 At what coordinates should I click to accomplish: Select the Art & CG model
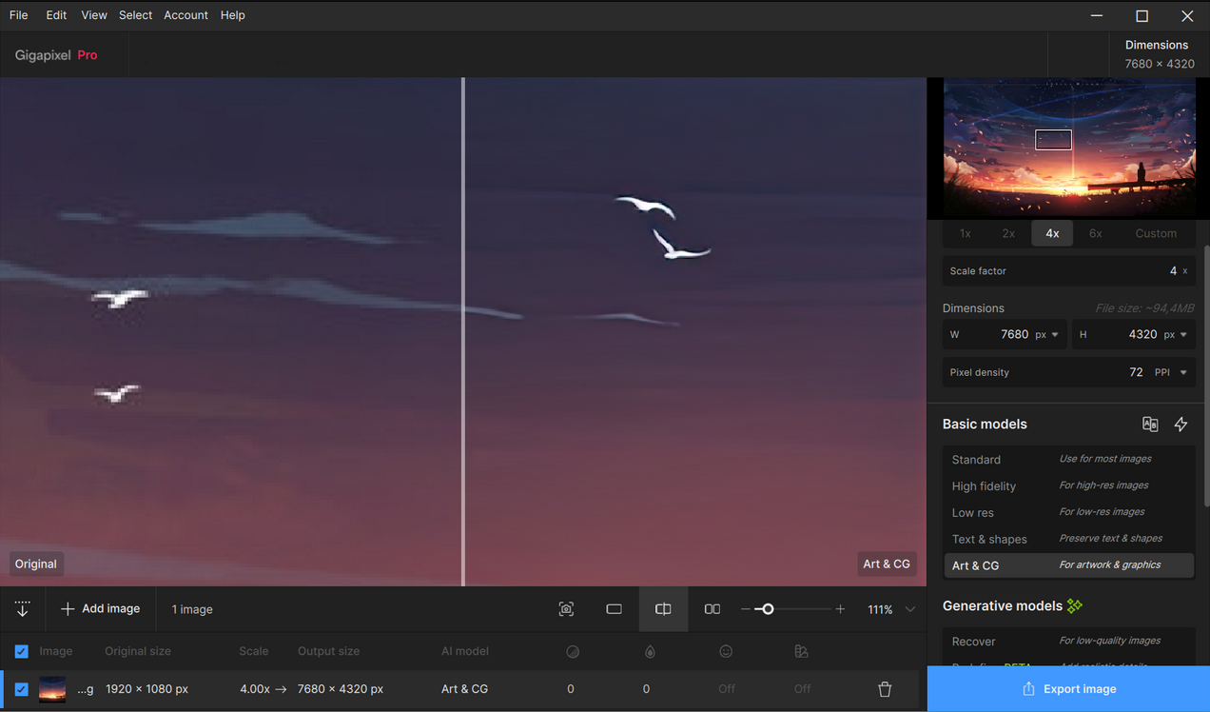pos(1068,565)
